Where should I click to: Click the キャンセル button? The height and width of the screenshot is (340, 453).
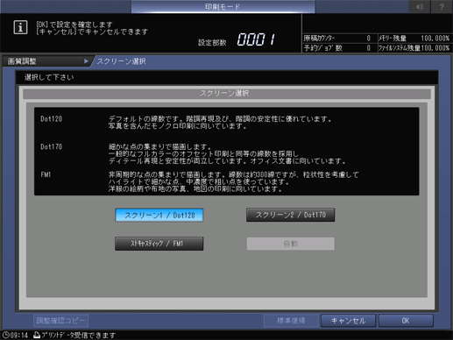(348, 321)
